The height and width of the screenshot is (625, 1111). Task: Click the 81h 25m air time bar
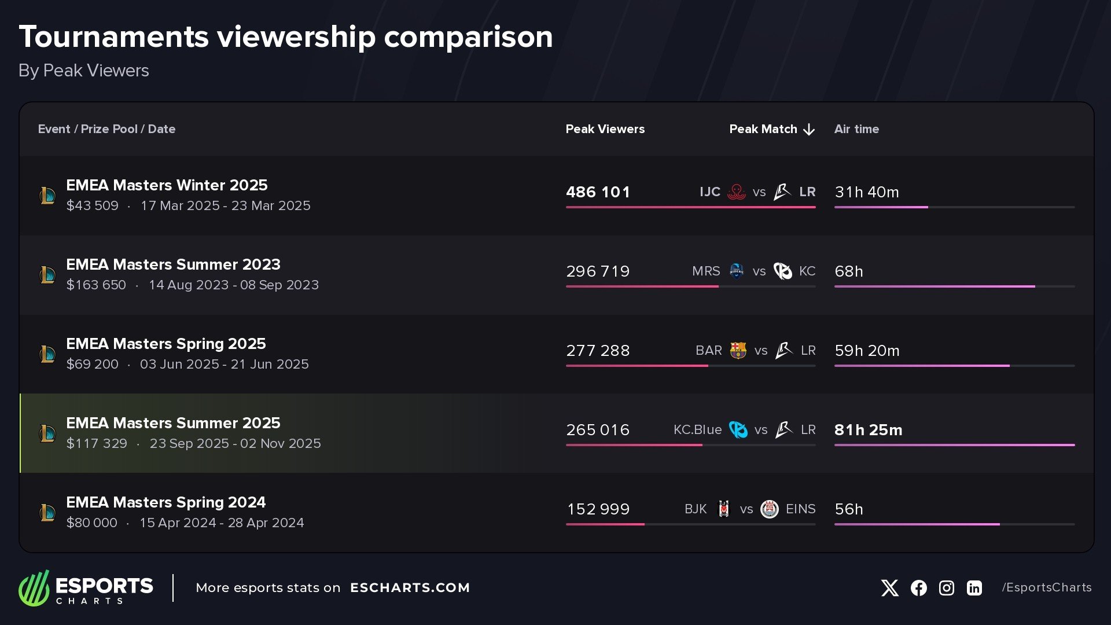[x=954, y=445]
